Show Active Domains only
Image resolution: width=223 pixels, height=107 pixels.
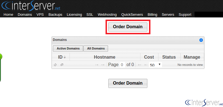(68, 49)
